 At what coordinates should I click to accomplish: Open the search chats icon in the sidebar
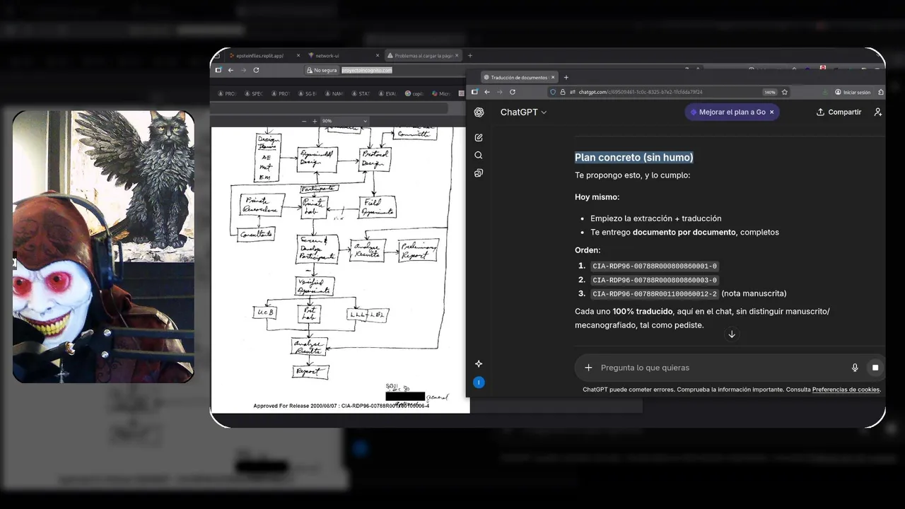click(479, 156)
